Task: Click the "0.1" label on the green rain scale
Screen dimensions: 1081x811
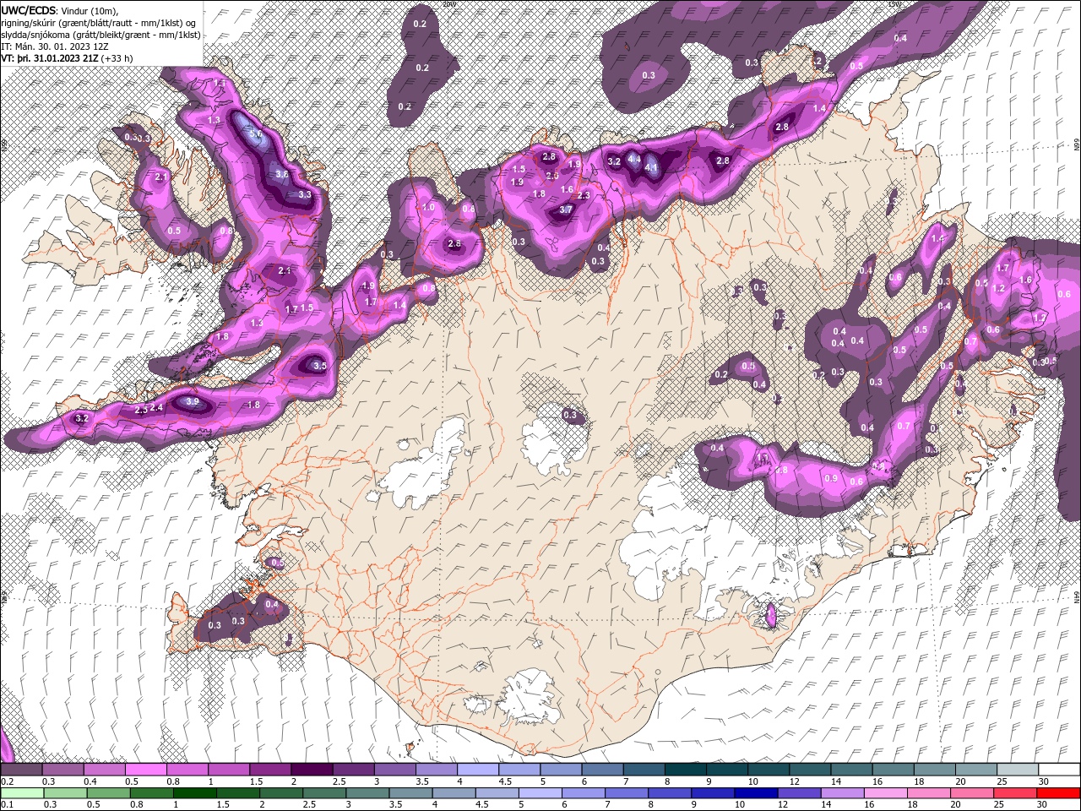Action: click(8, 804)
